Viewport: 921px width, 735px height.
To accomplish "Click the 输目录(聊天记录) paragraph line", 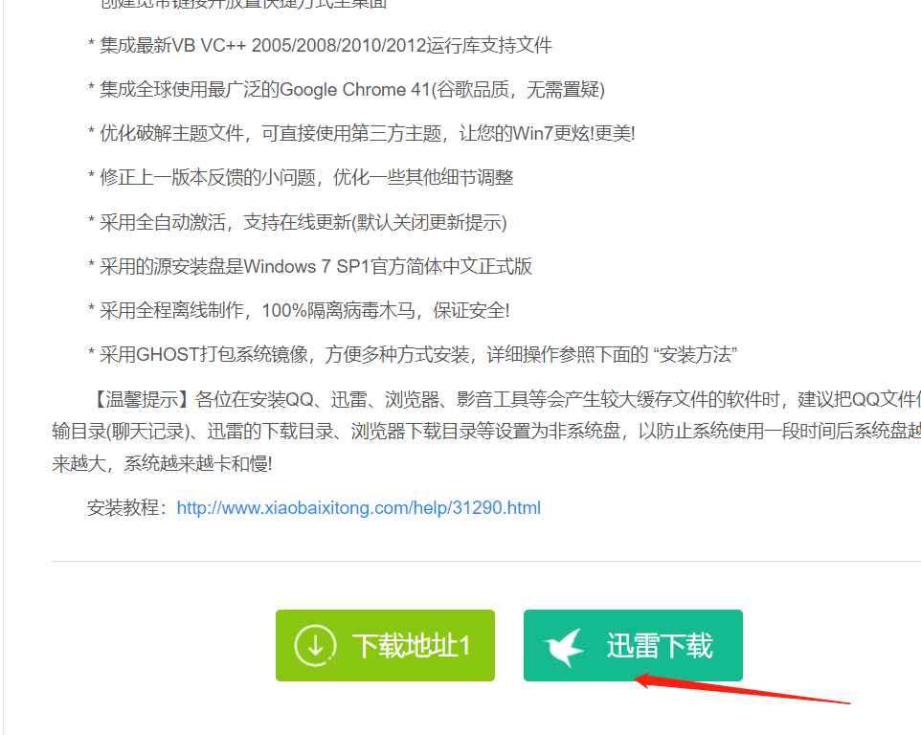I will [486, 432].
